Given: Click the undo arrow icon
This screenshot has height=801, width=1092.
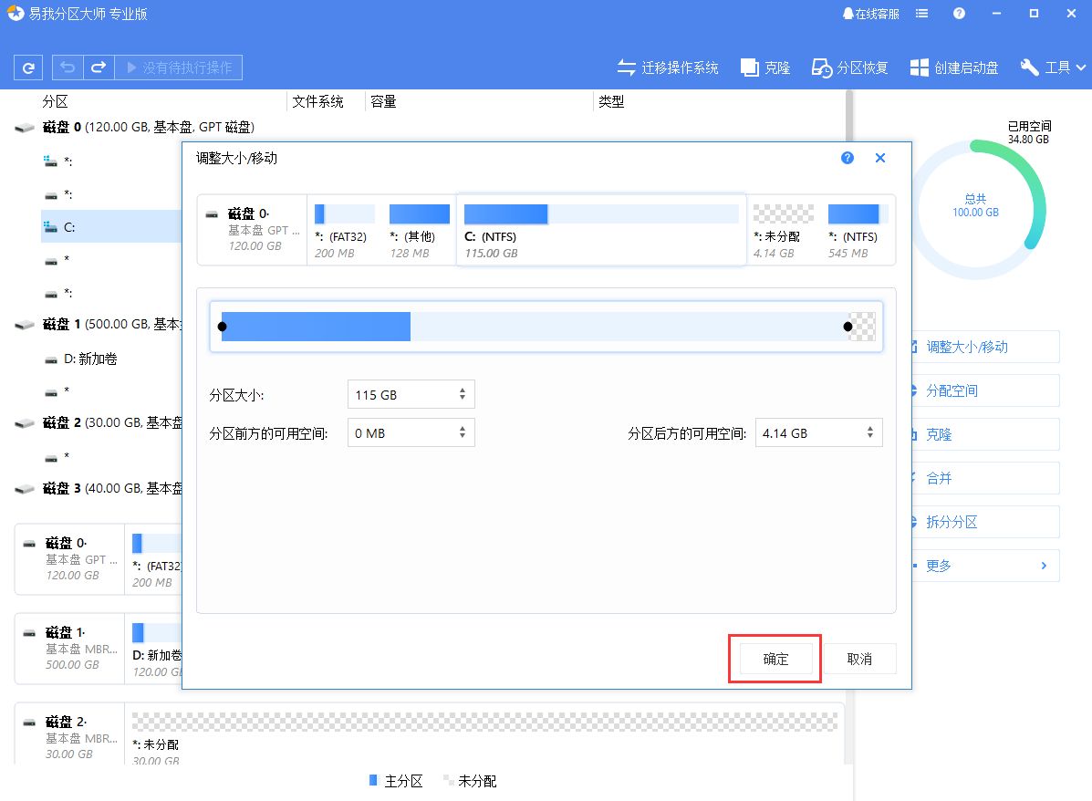Looking at the screenshot, I should pyautogui.click(x=68, y=68).
